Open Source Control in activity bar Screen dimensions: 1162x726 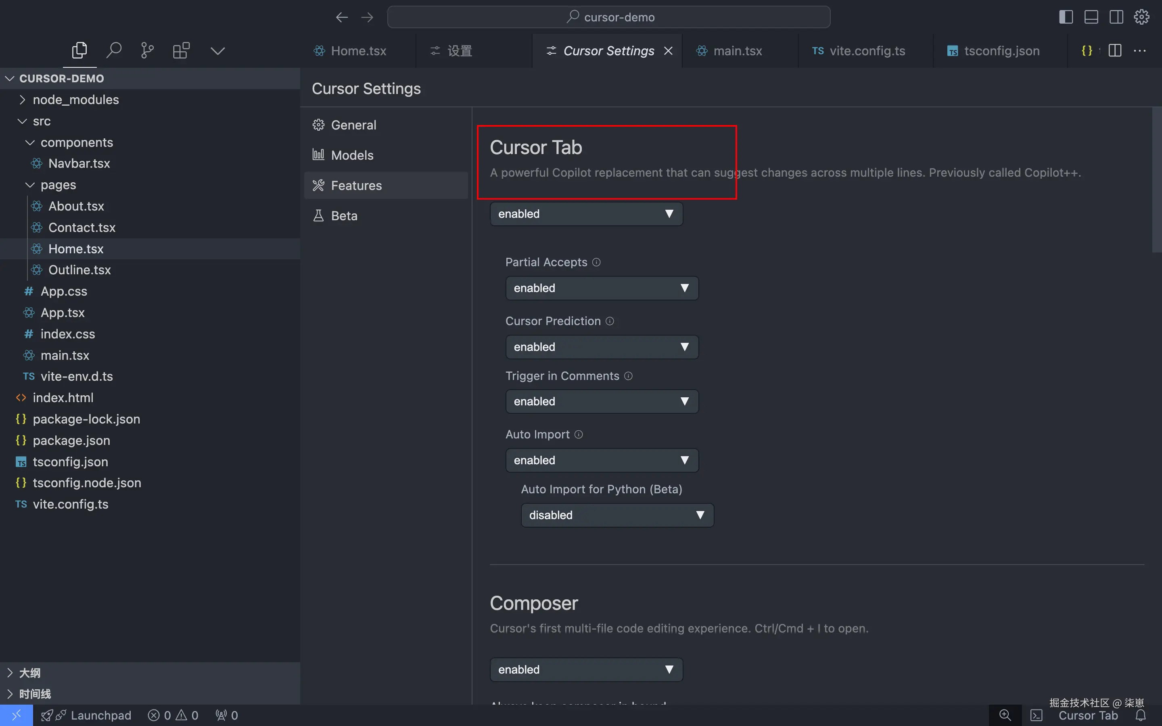(x=147, y=50)
